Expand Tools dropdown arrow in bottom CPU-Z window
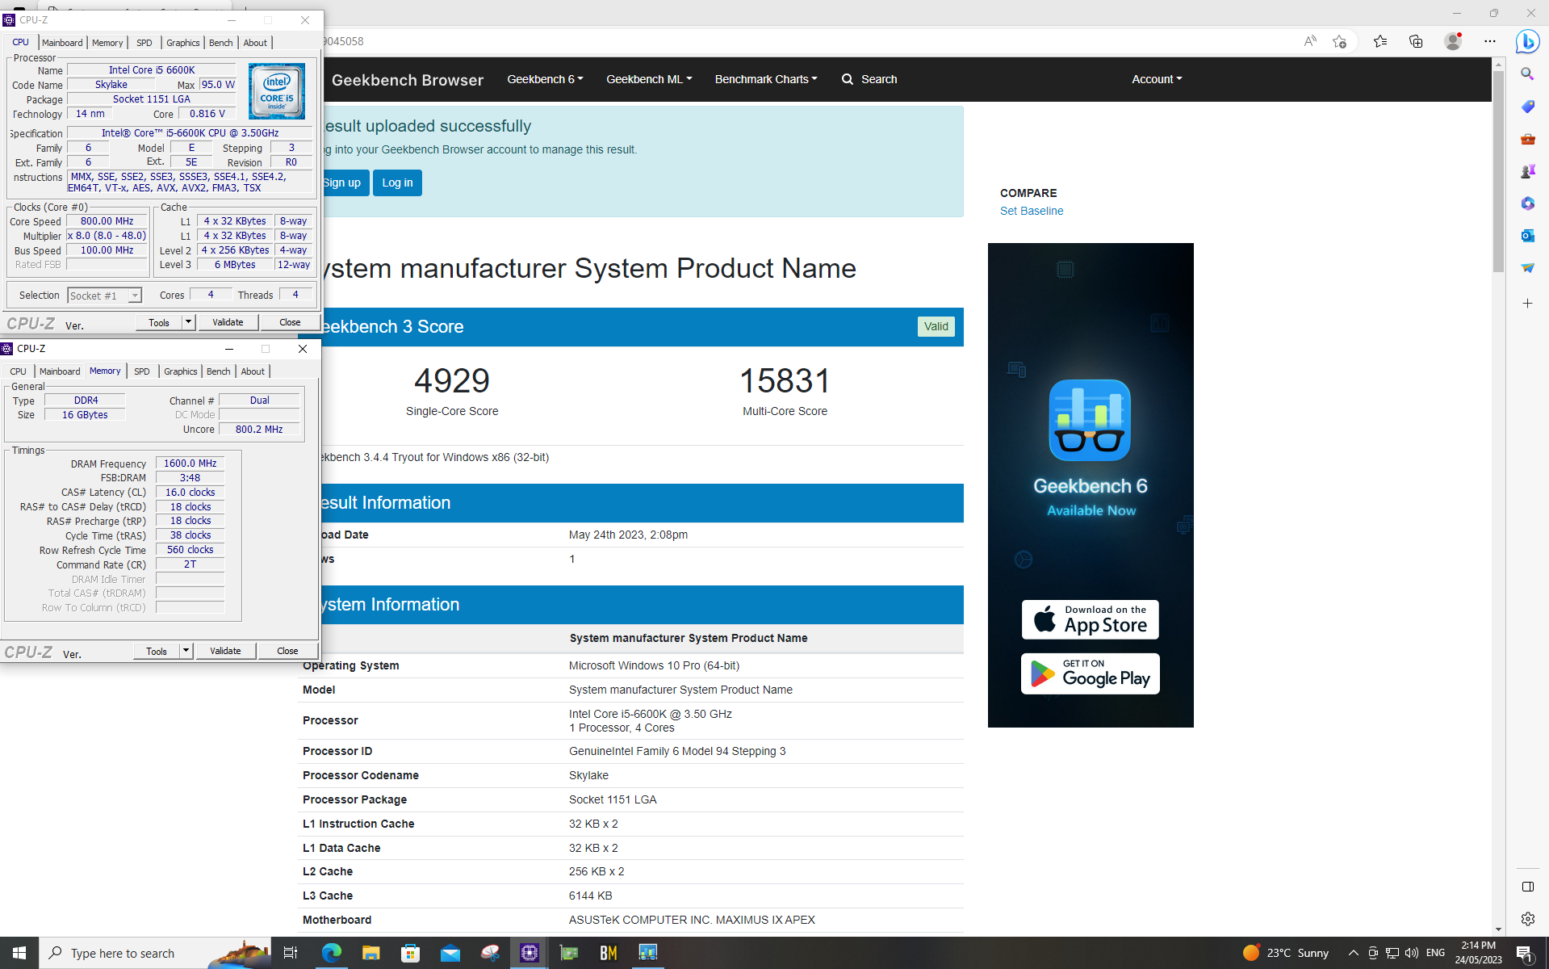 coord(186,651)
